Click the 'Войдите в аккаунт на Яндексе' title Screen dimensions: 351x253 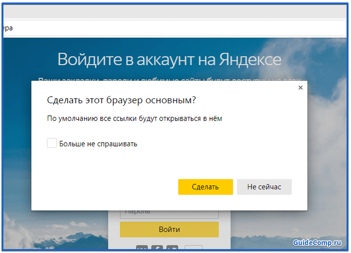click(x=169, y=60)
